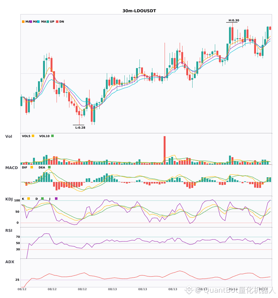The width and height of the screenshot is (278, 298).
Task: Click the tallest red volume spike bar
Action: pyautogui.click(x=165, y=150)
